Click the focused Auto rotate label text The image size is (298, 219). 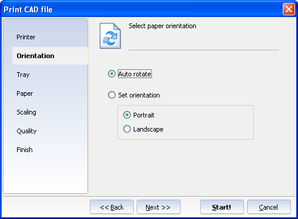(135, 74)
